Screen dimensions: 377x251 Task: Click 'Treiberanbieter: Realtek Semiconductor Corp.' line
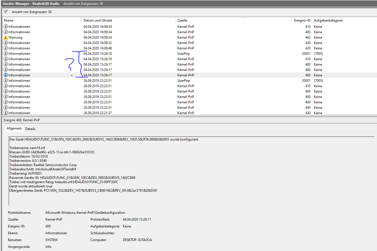tap(43, 165)
